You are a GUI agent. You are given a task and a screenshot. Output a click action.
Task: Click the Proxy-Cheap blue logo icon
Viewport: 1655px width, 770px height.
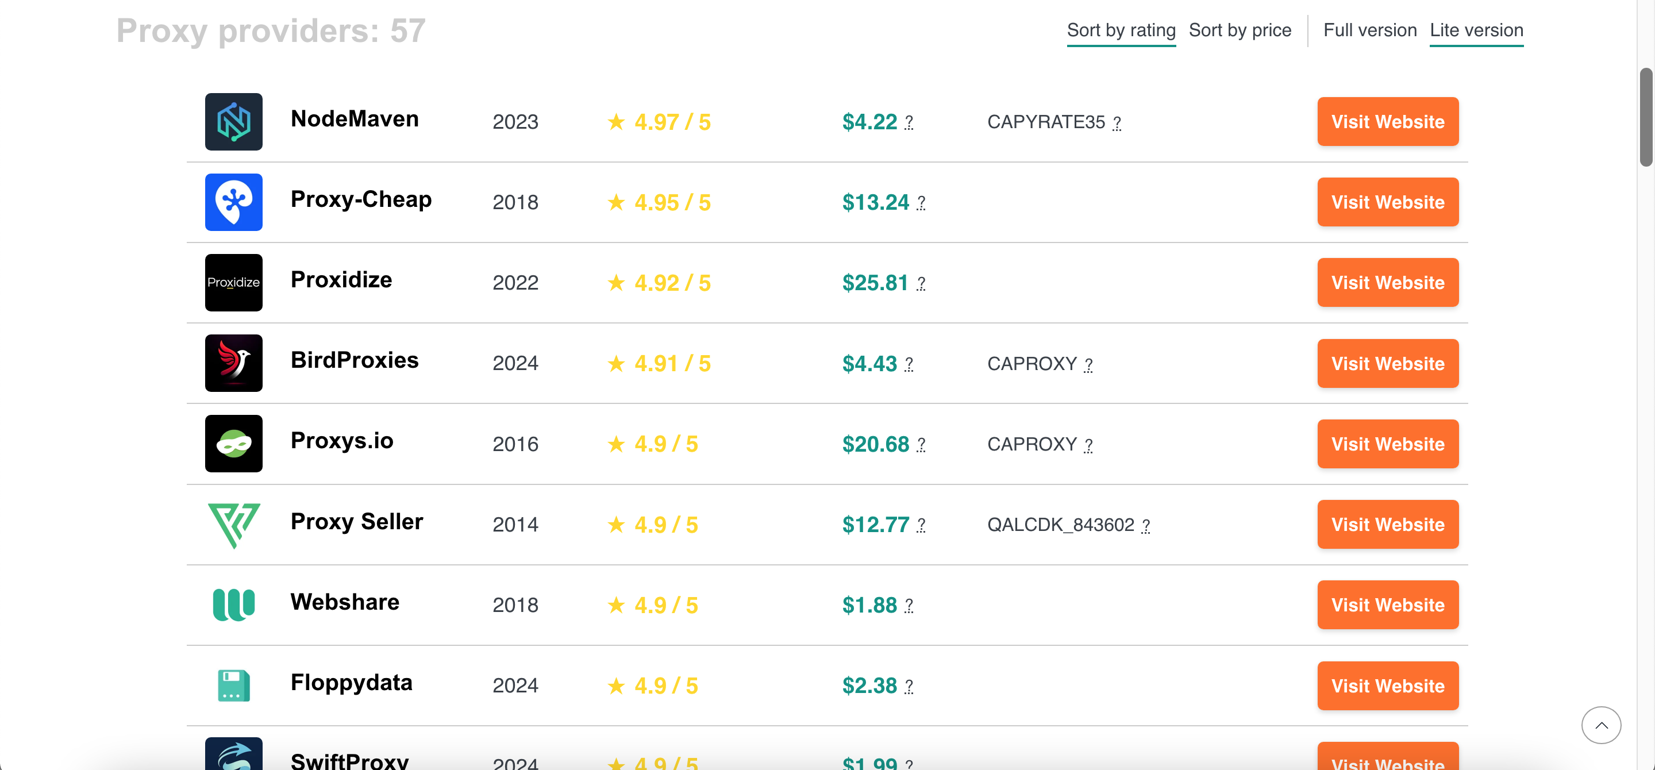point(233,202)
